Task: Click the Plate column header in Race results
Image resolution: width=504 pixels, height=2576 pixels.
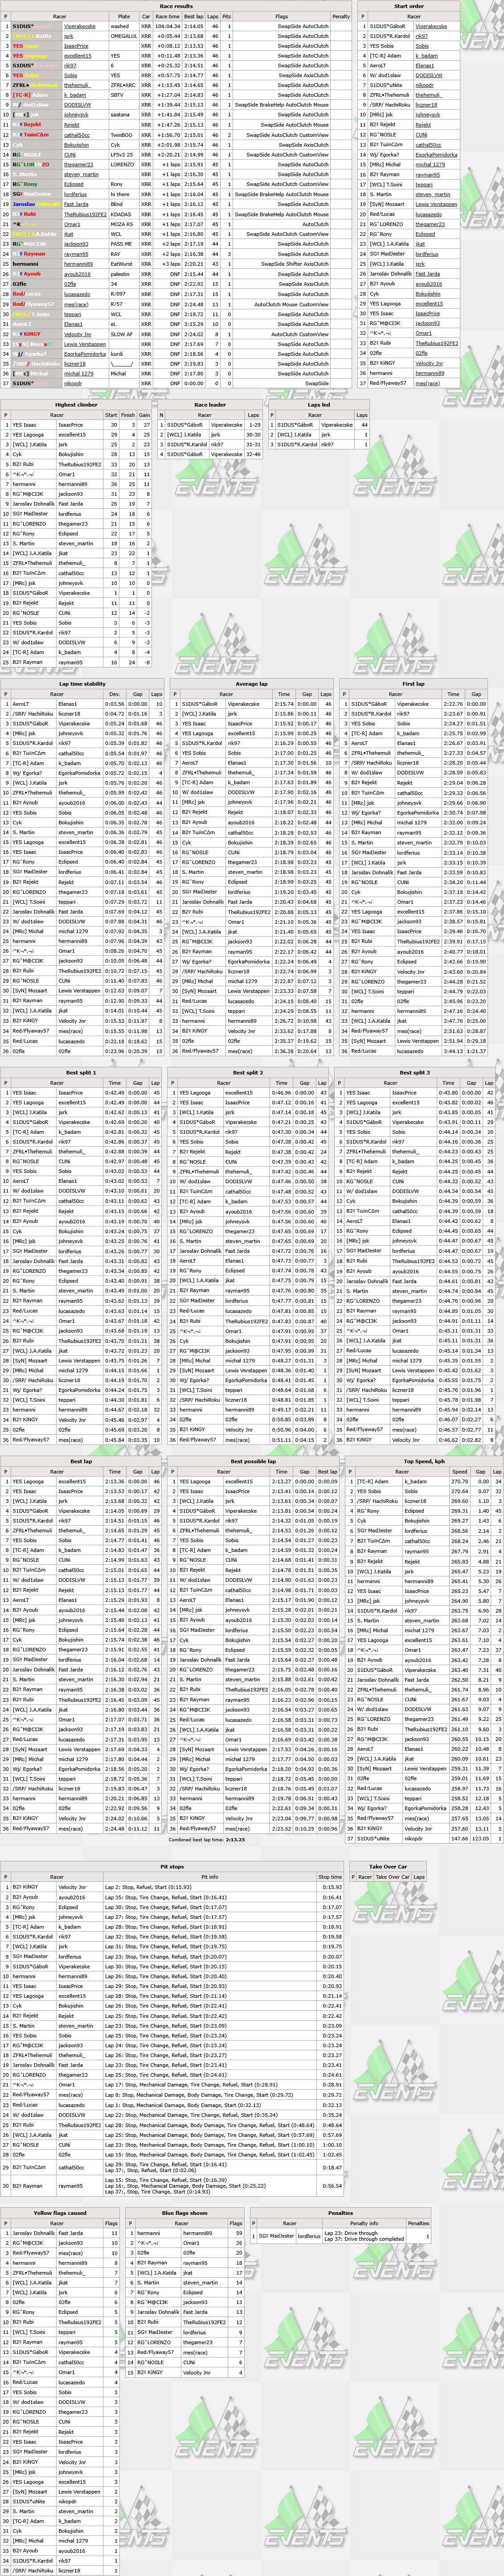Action: pyautogui.click(x=123, y=16)
